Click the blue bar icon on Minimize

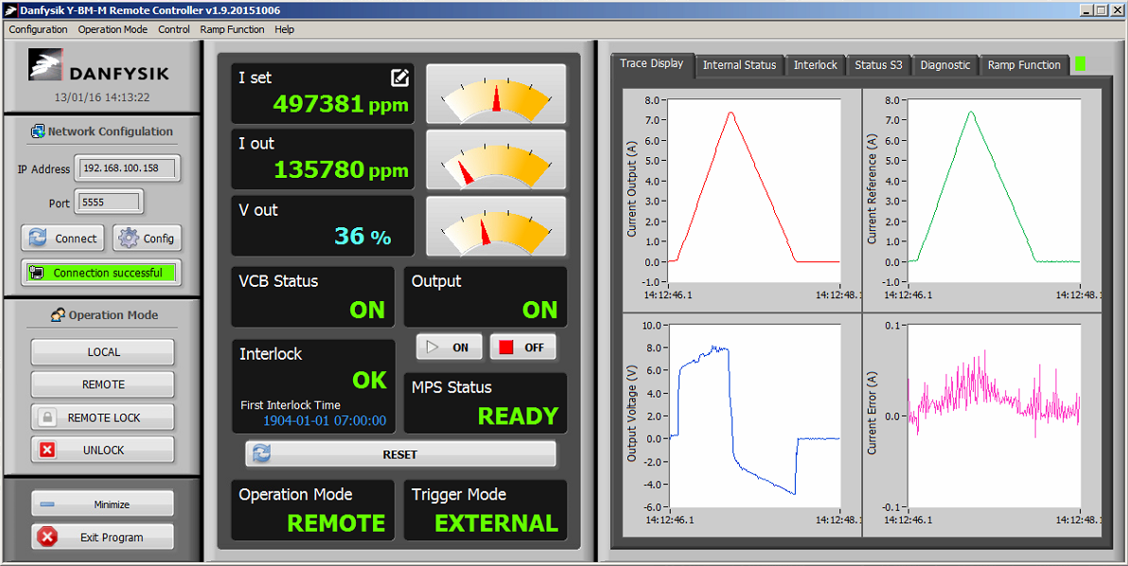point(47,504)
